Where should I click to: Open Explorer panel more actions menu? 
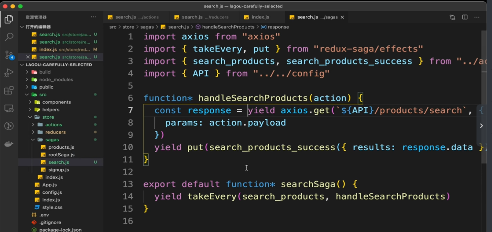93,17
